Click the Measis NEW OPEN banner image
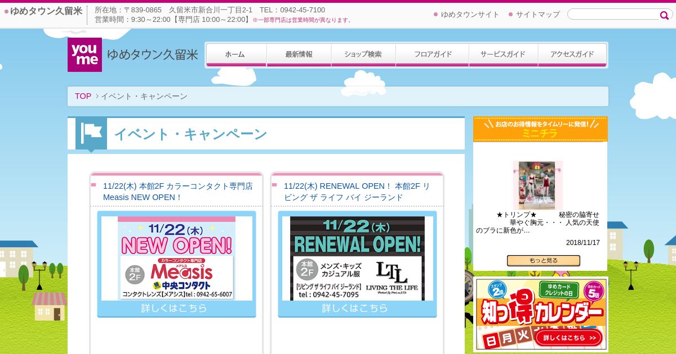This screenshot has height=354, width=676. point(177,258)
